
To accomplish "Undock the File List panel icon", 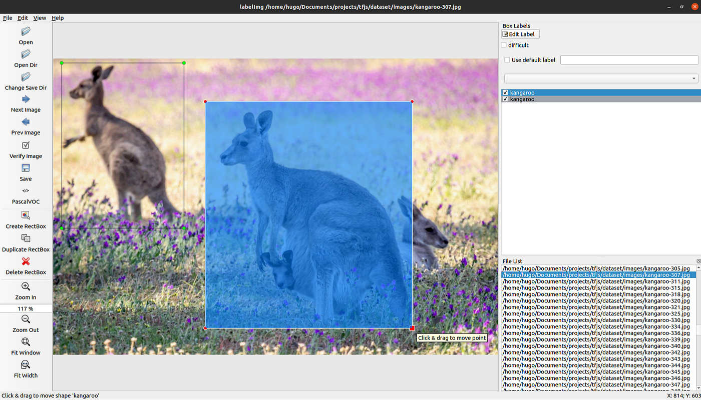I will point(698,261).
